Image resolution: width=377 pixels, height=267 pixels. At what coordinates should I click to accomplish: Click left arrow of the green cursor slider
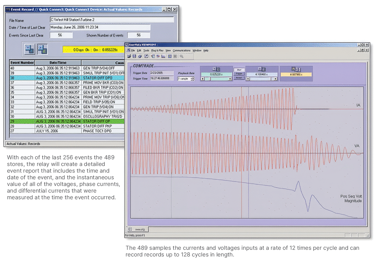point(203,79)
